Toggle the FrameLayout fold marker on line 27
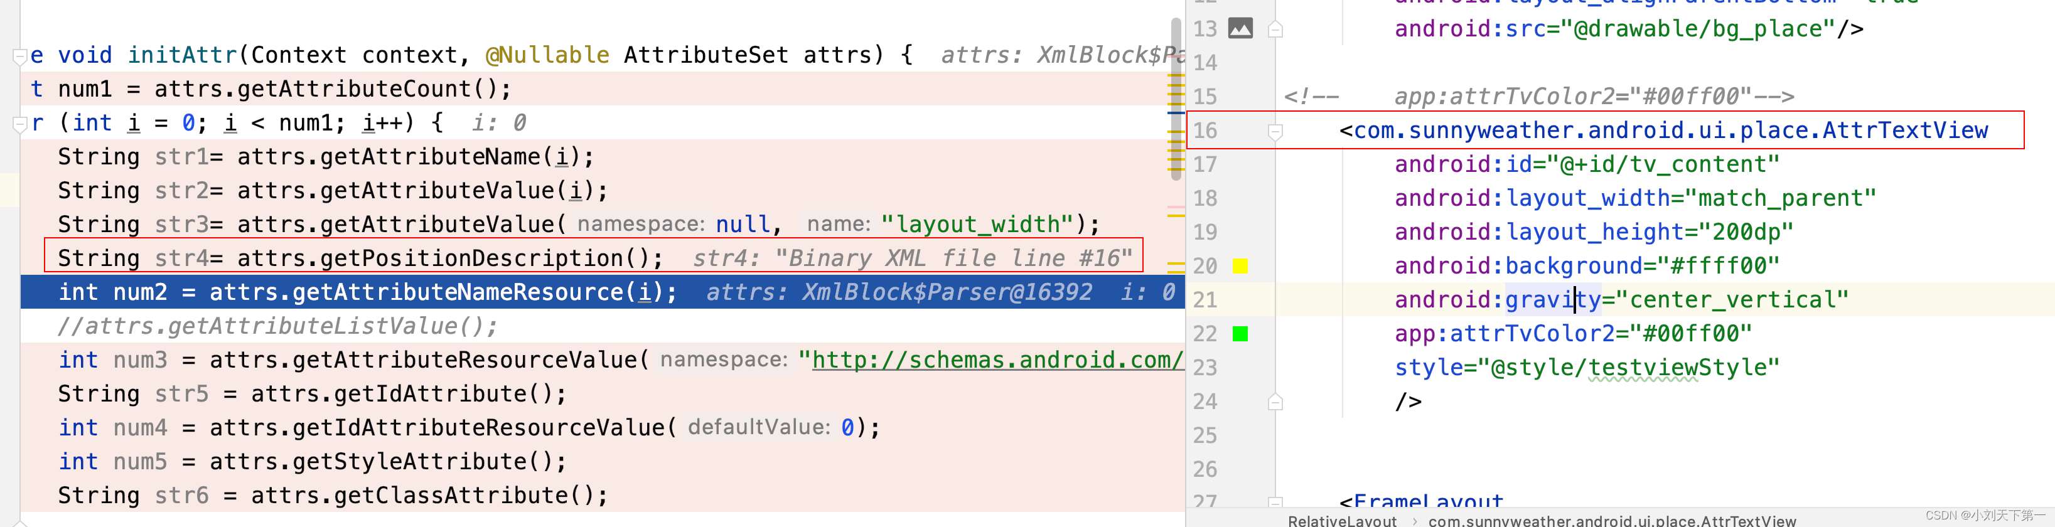 tap(1275, 503)
